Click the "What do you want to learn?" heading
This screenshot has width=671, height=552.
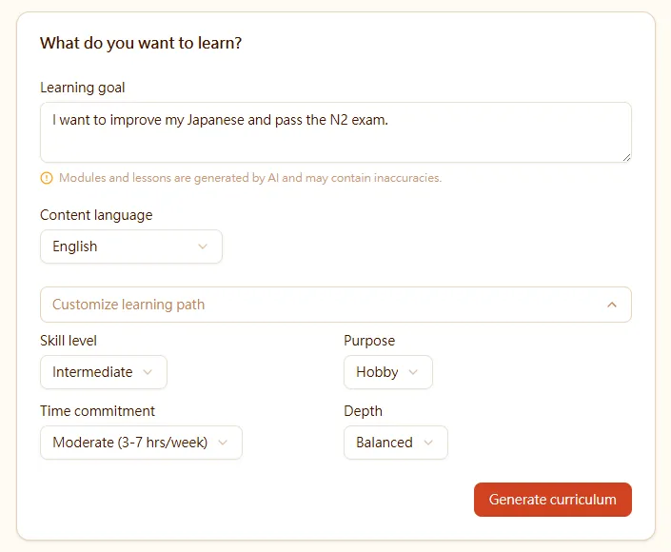pyautogui.click(x=141, y=43)
